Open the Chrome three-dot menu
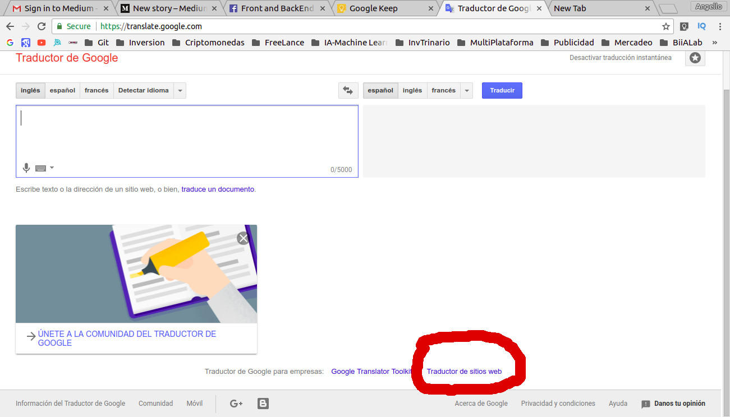This screenshot has height=417, width=730. point(720,26)
